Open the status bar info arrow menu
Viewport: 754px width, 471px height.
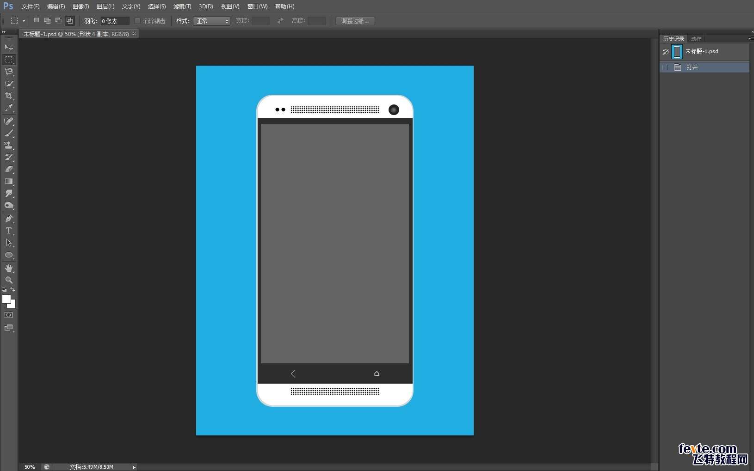[134, 467]
